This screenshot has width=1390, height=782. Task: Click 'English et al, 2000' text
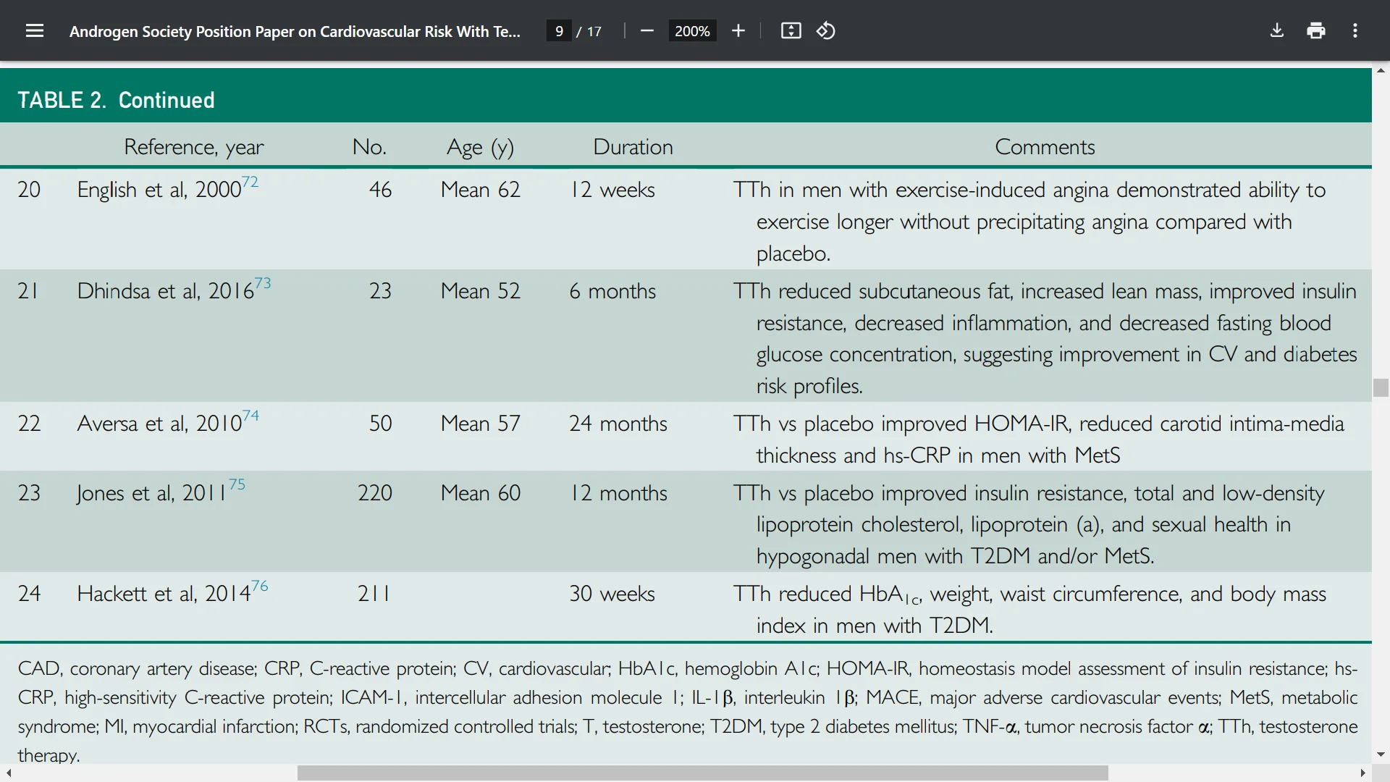159,190
